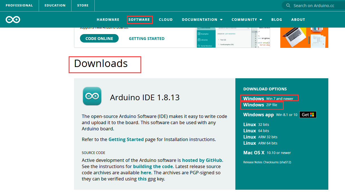Switch to the Education tab

tap(55, 5)
